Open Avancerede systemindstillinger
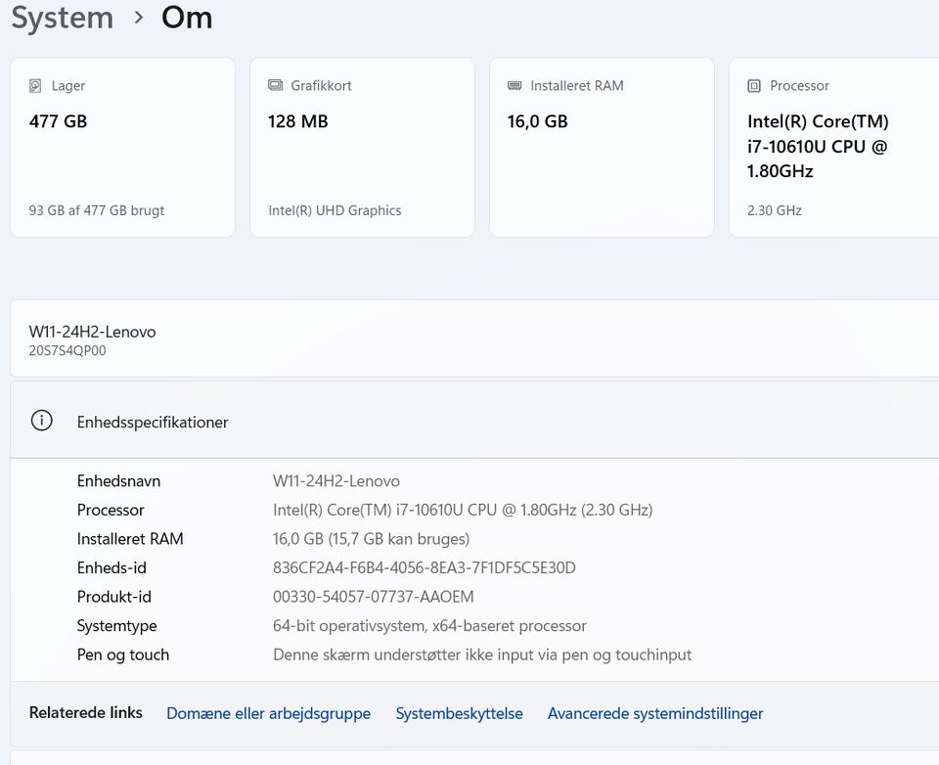 [654, 713]
